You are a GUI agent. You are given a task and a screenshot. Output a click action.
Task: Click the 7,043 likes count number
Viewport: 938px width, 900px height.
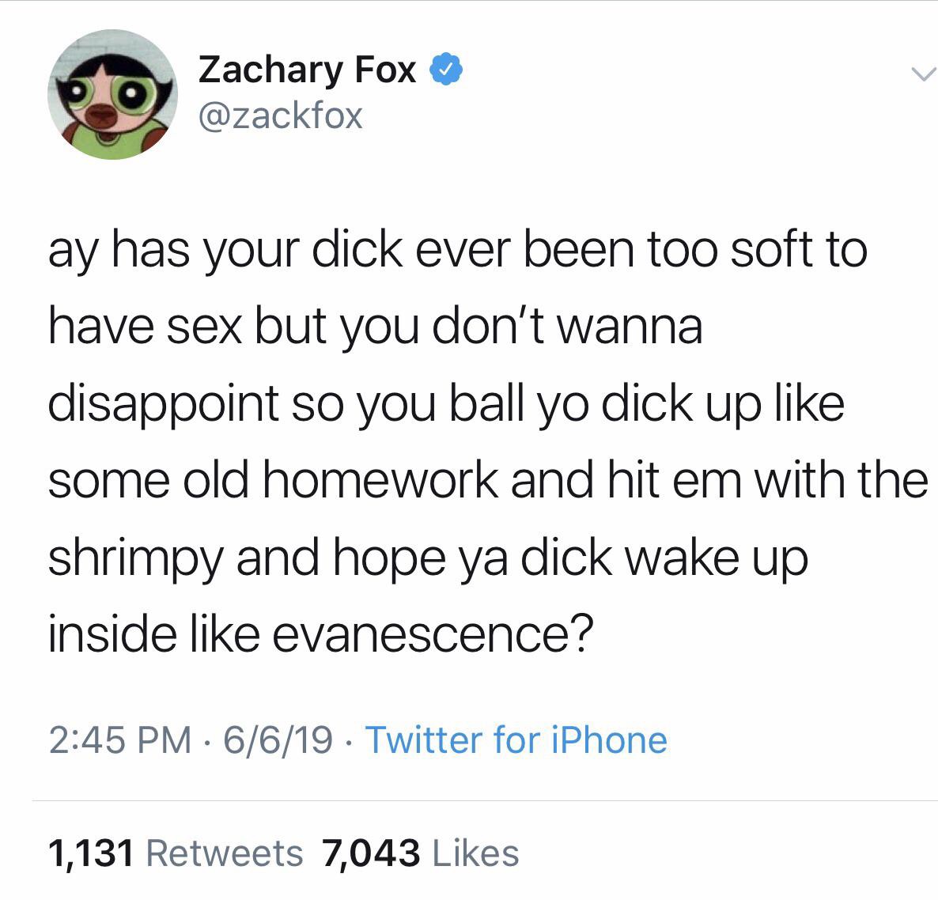click(x=371, y=854)
